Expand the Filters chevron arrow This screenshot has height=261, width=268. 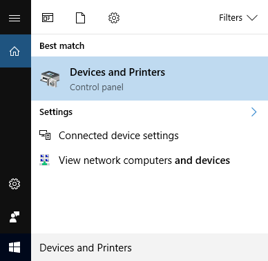pos(252,18)
